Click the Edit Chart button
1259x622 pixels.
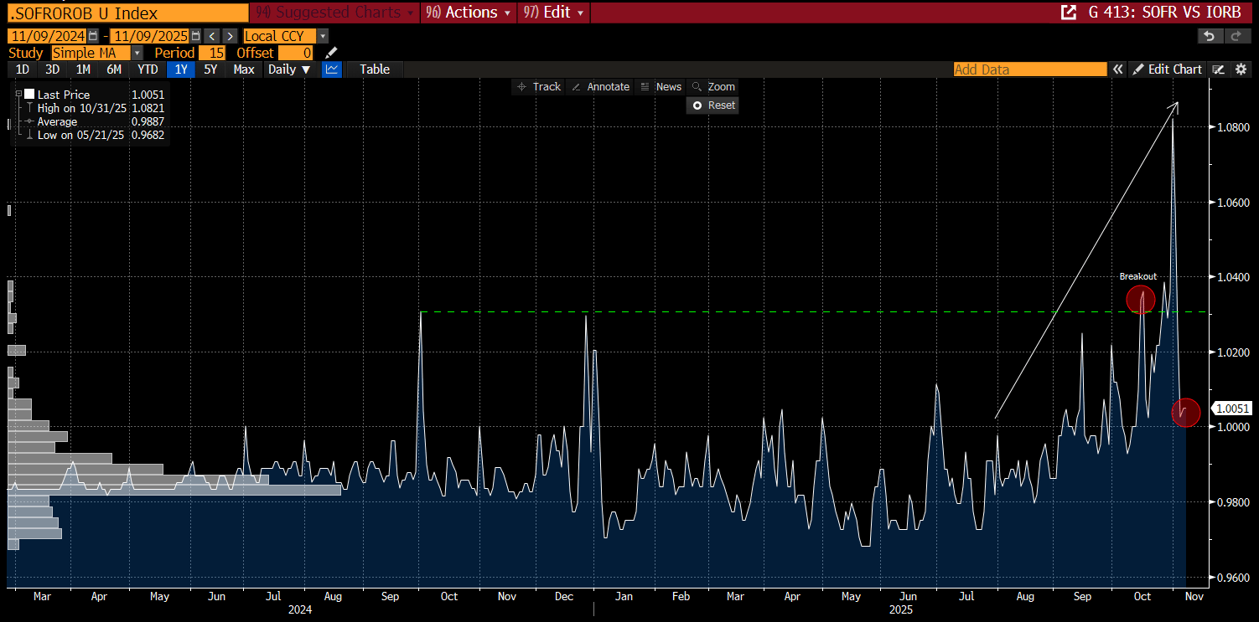1167,69
